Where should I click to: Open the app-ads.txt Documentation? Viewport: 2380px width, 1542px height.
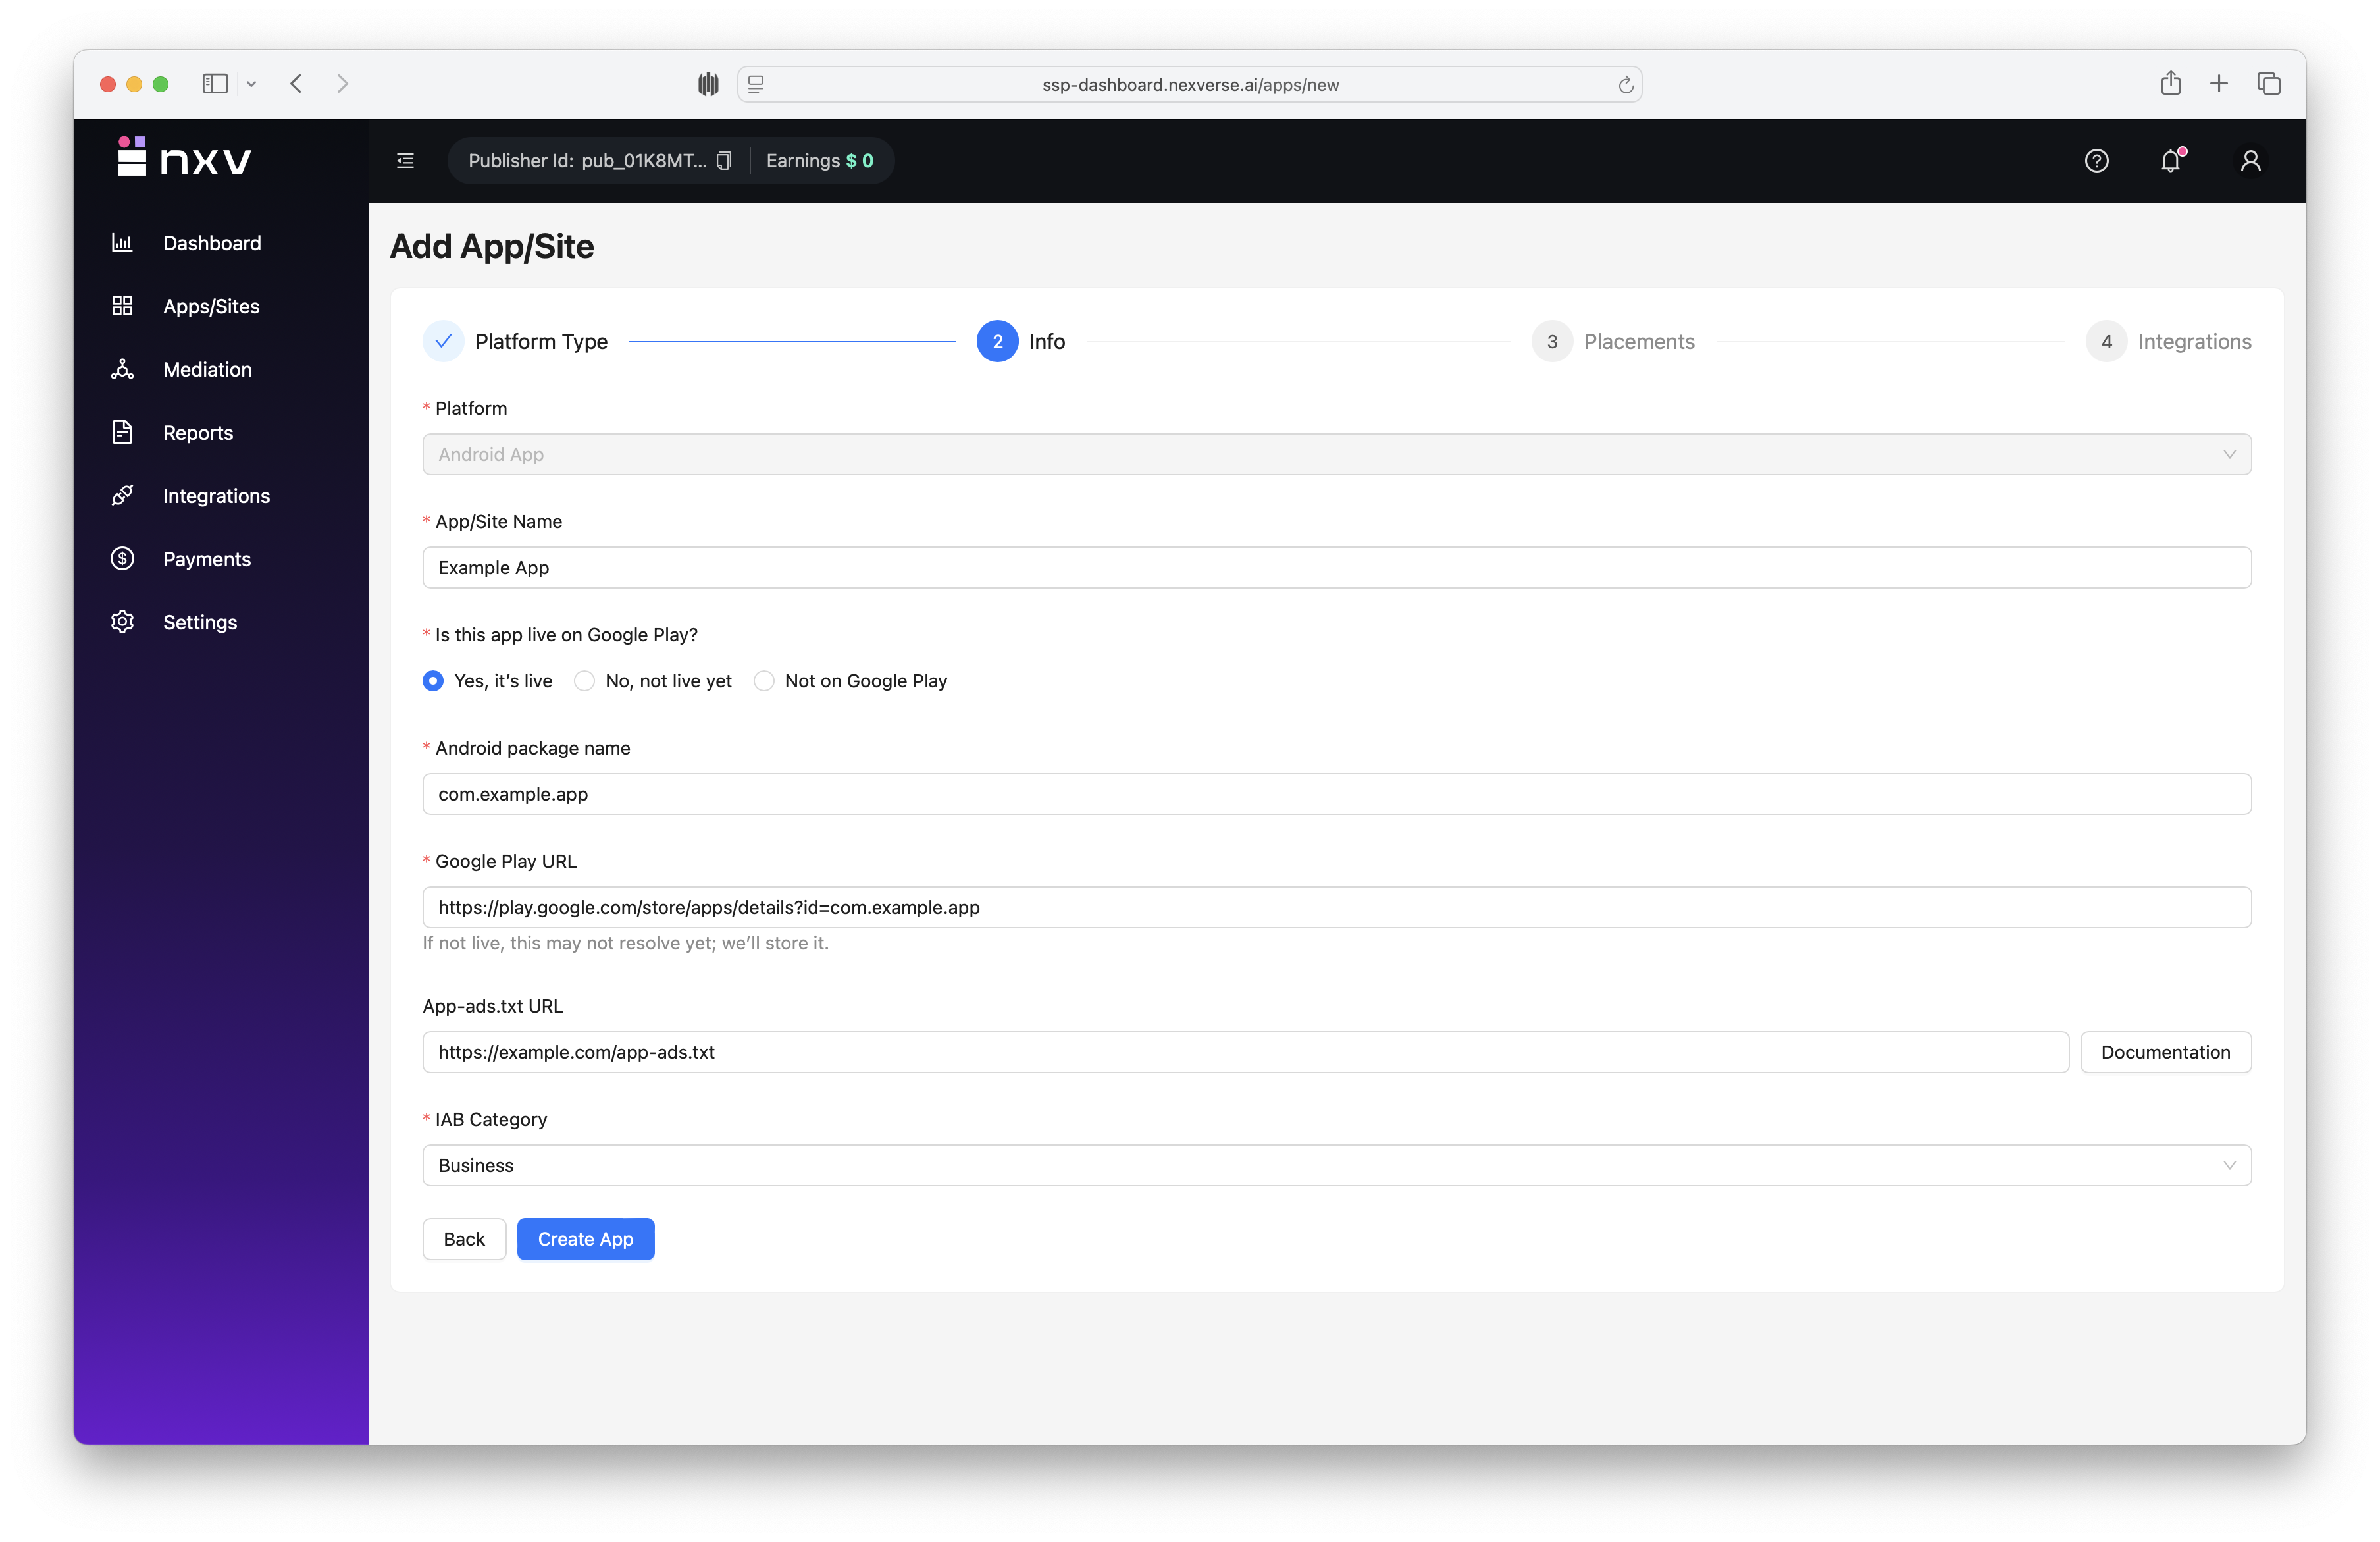[2166, 1051]
